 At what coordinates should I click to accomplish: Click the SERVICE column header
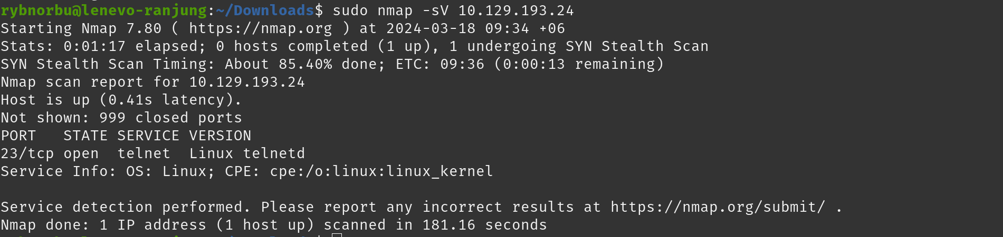point(148,136)
